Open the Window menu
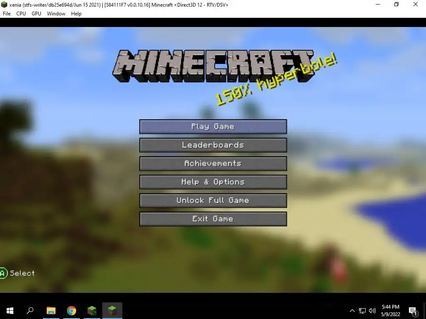The image size is (426, 319). 56,14
